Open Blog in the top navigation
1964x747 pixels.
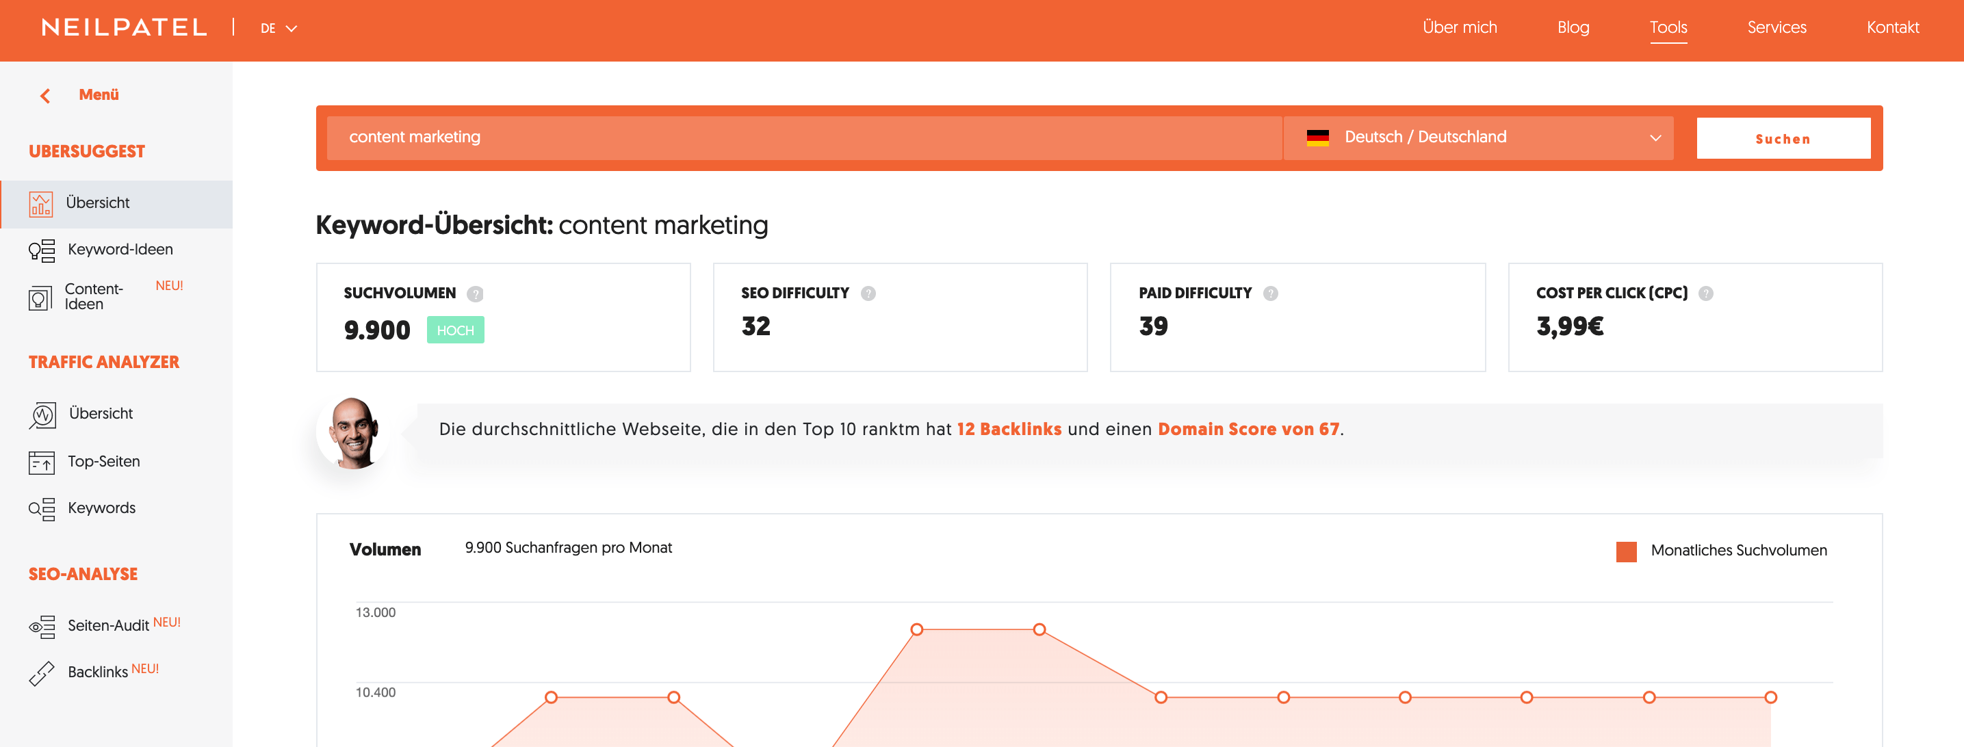[1573, 27]
